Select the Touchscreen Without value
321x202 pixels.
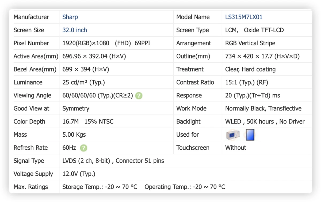click(x=236, y=148)
